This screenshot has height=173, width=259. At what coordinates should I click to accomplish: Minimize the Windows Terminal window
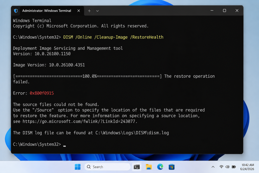pyautogui.click(x=212, y=11)
